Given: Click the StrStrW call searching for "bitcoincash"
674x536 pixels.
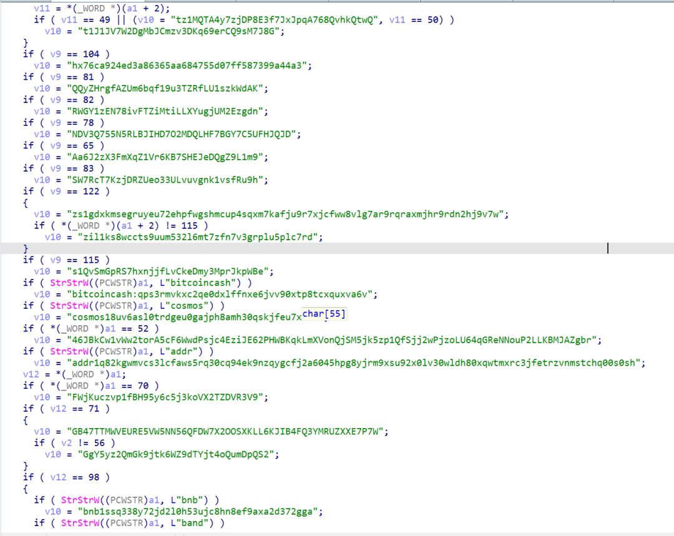Looking at the screenshot, I should [69, 283].
